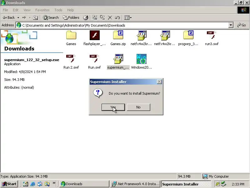
Task: Switch to .Net Framework 4.0 Installer task
Action: [x=135, y=184]
